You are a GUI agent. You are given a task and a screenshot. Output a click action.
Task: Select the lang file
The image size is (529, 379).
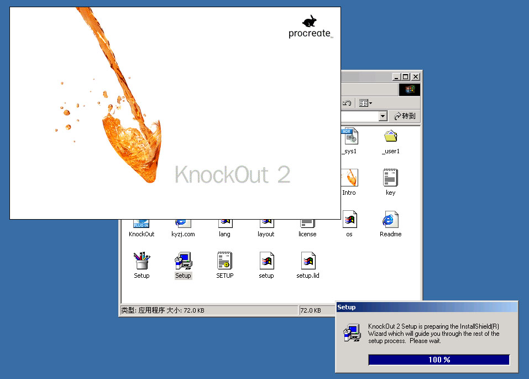224,224
